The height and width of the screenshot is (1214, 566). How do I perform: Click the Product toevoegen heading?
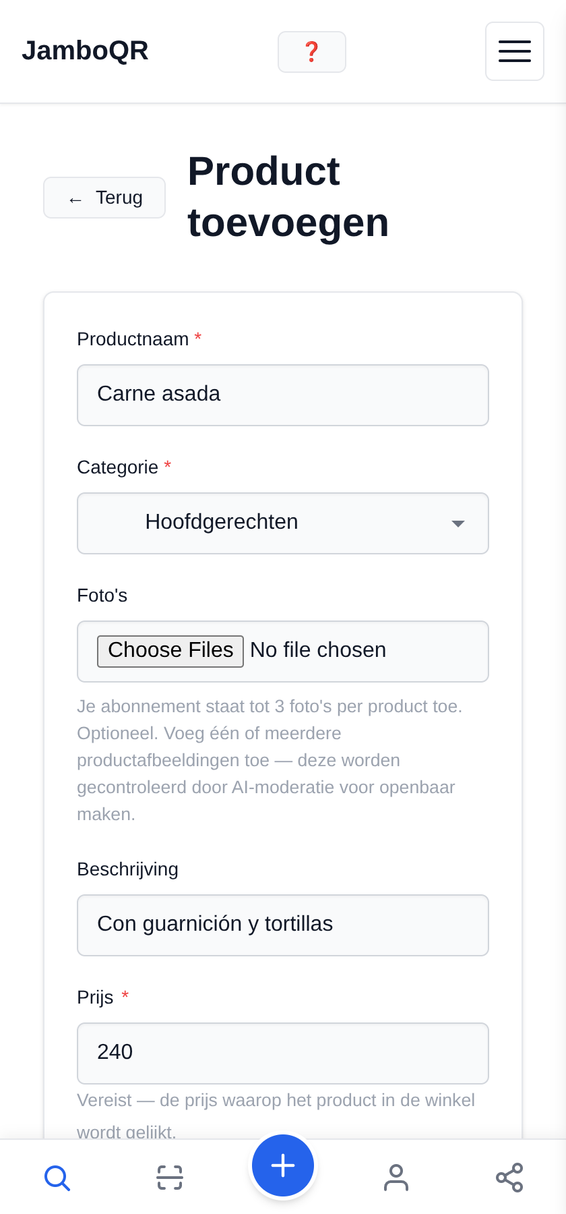(288, 197)
